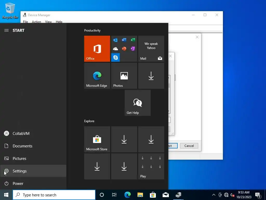
Task: Switch to Device Manager on the taskbar
Action: pyautogui.click(x=178, y=195)
